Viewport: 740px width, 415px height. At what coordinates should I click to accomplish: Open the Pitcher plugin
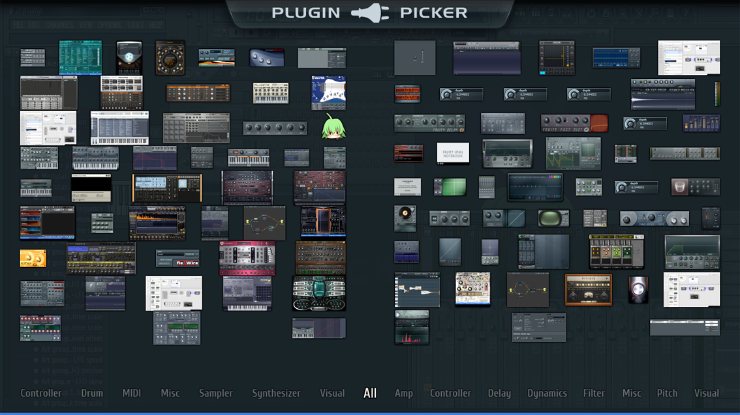click(x=587, y=289)
